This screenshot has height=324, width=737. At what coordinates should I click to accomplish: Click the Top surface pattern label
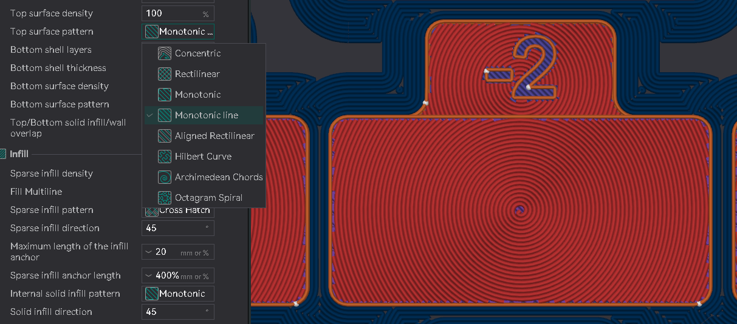point(52,32)
